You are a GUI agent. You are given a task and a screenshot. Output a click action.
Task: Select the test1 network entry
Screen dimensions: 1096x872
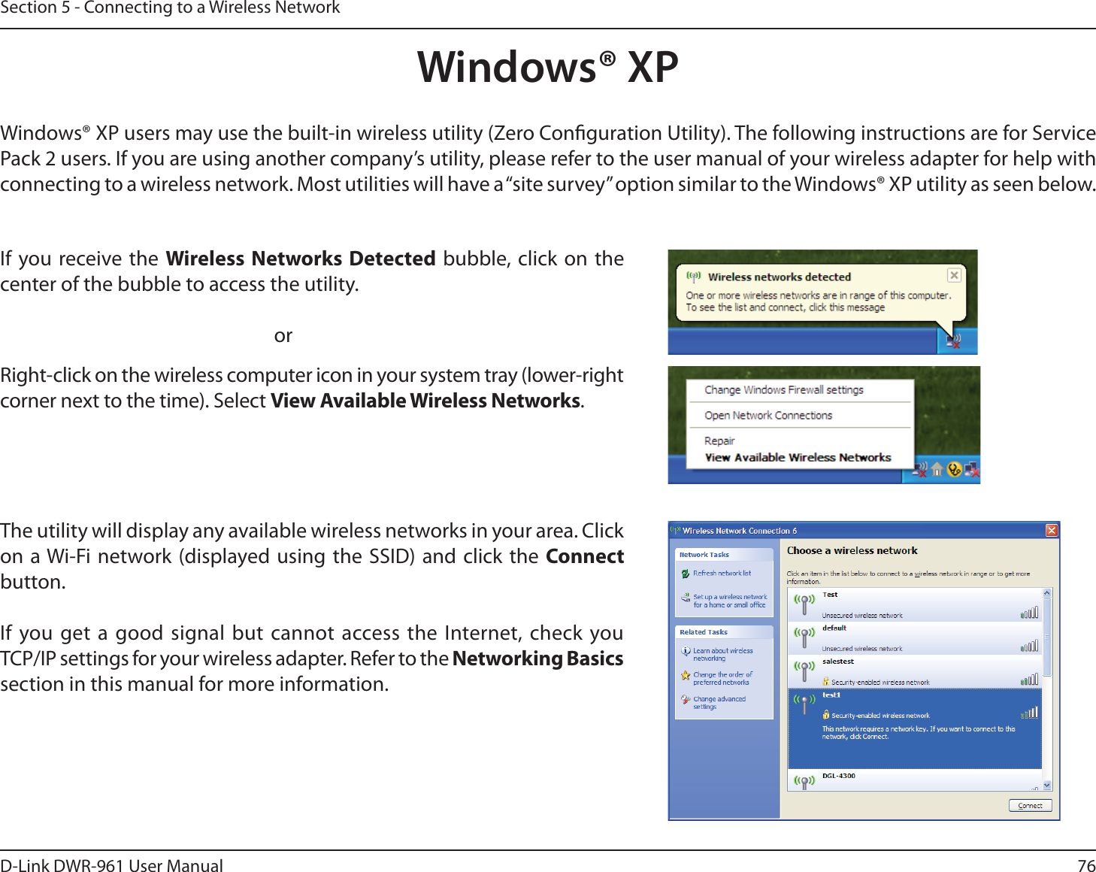click(914, 728)
